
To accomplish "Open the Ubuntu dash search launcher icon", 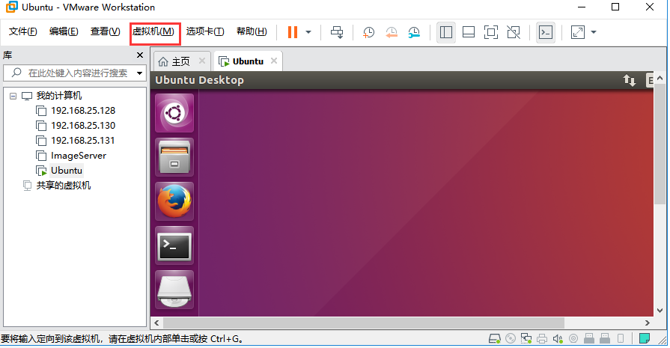I will click(x=174, y=113).
